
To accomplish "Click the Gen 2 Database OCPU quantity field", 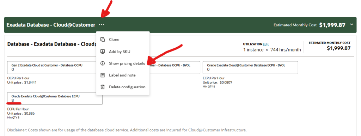I will (x=52, y=67).
